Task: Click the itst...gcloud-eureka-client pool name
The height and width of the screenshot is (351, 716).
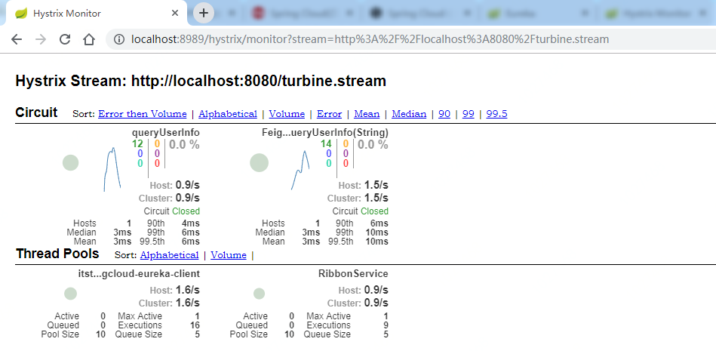Action: 140,274
